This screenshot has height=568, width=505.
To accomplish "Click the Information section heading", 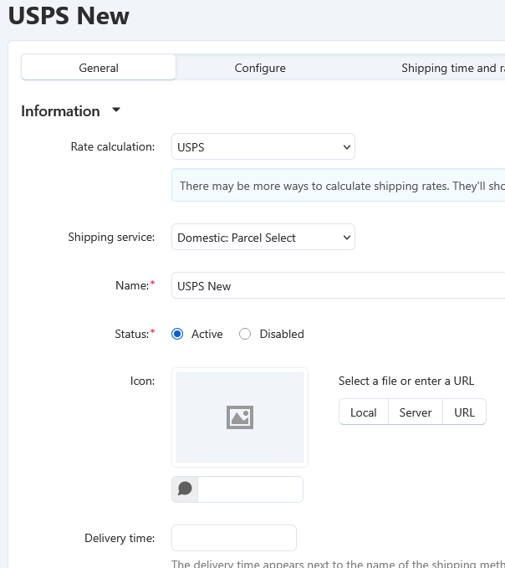I will click(60, 111).
